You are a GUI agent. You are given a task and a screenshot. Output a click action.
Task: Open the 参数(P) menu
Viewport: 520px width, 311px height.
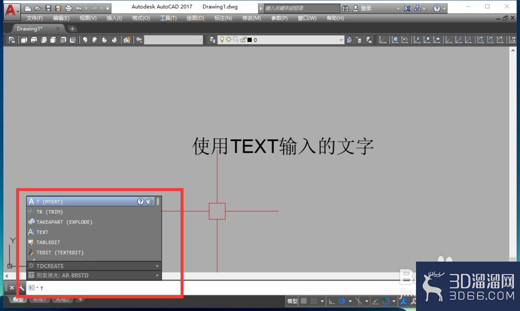point(279,18)
